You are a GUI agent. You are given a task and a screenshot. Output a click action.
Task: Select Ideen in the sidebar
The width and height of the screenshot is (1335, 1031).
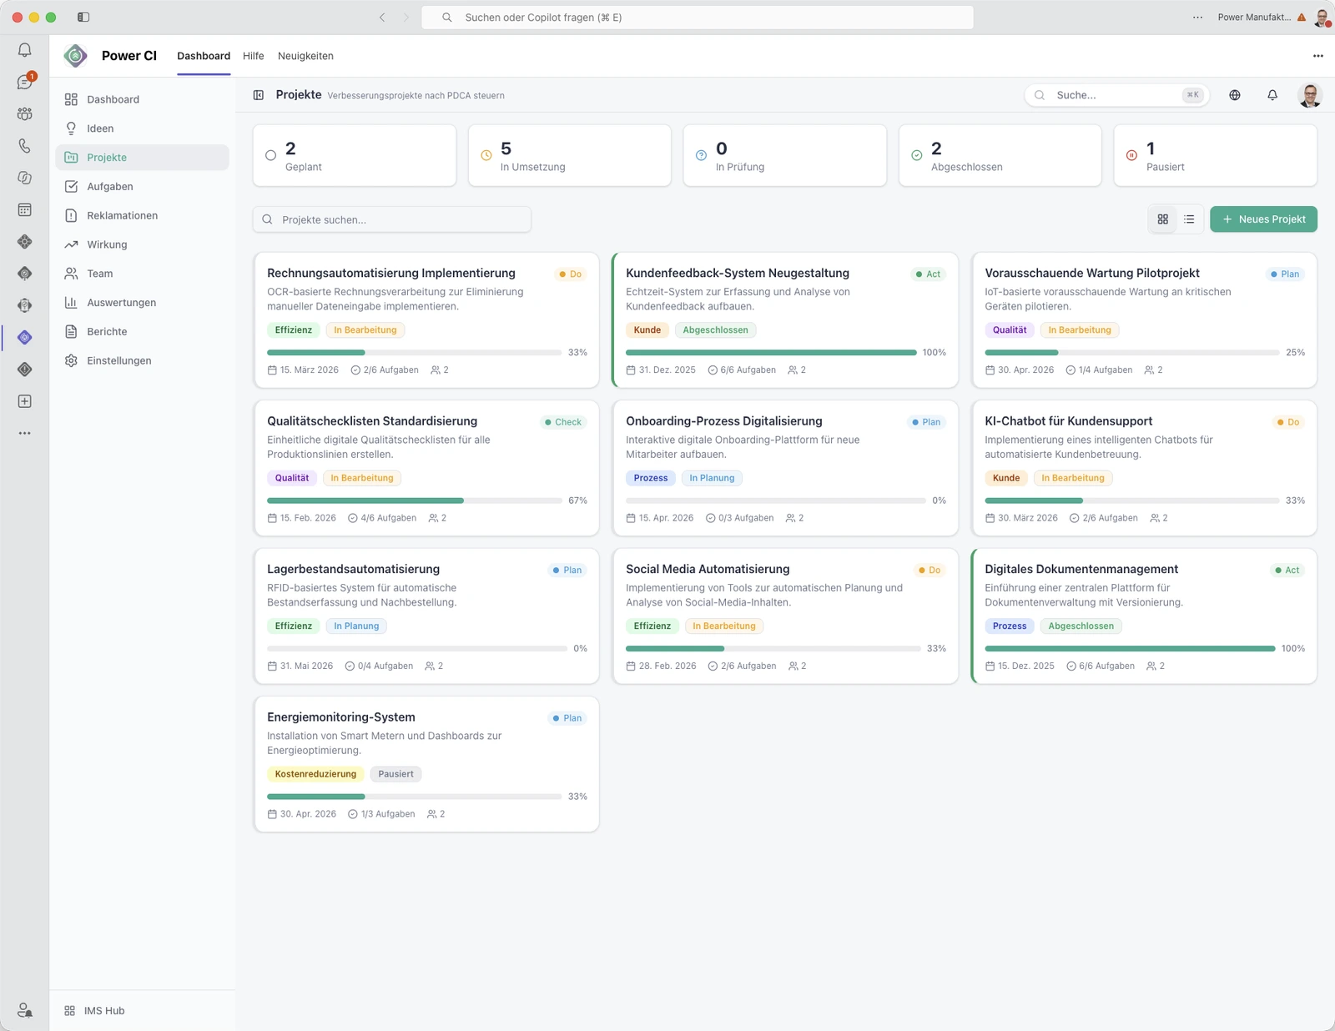pyautogui.click(x=143, y=128)
